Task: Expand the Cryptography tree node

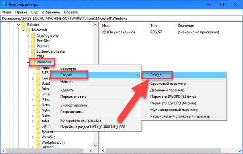Action: click(x=28, y=36)
